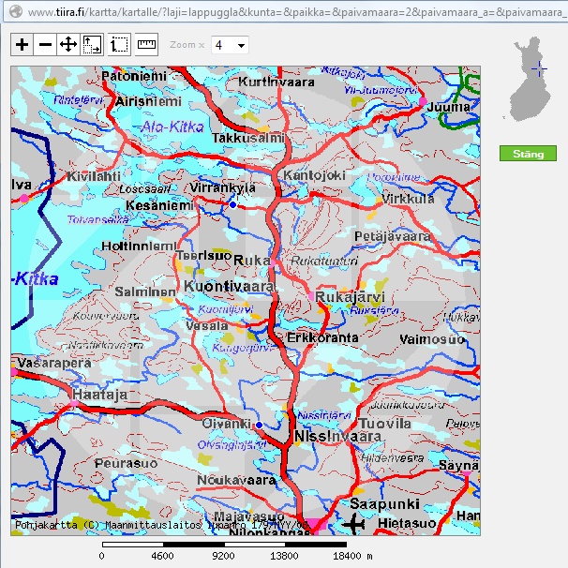Open the Zoom x factor dropdown
568x568 pixels.
[x=229, y=45]
